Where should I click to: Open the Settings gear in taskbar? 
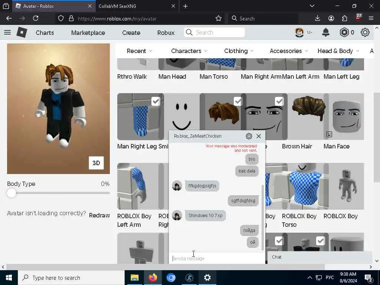(x=207, y=278)
